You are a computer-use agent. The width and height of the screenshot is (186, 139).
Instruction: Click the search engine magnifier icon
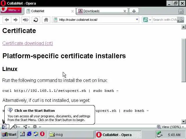(x=146, y=20)
